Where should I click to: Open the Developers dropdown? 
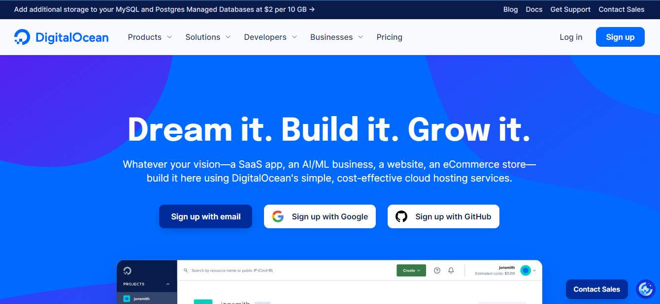pyautogui.click(x=270, y=37)
